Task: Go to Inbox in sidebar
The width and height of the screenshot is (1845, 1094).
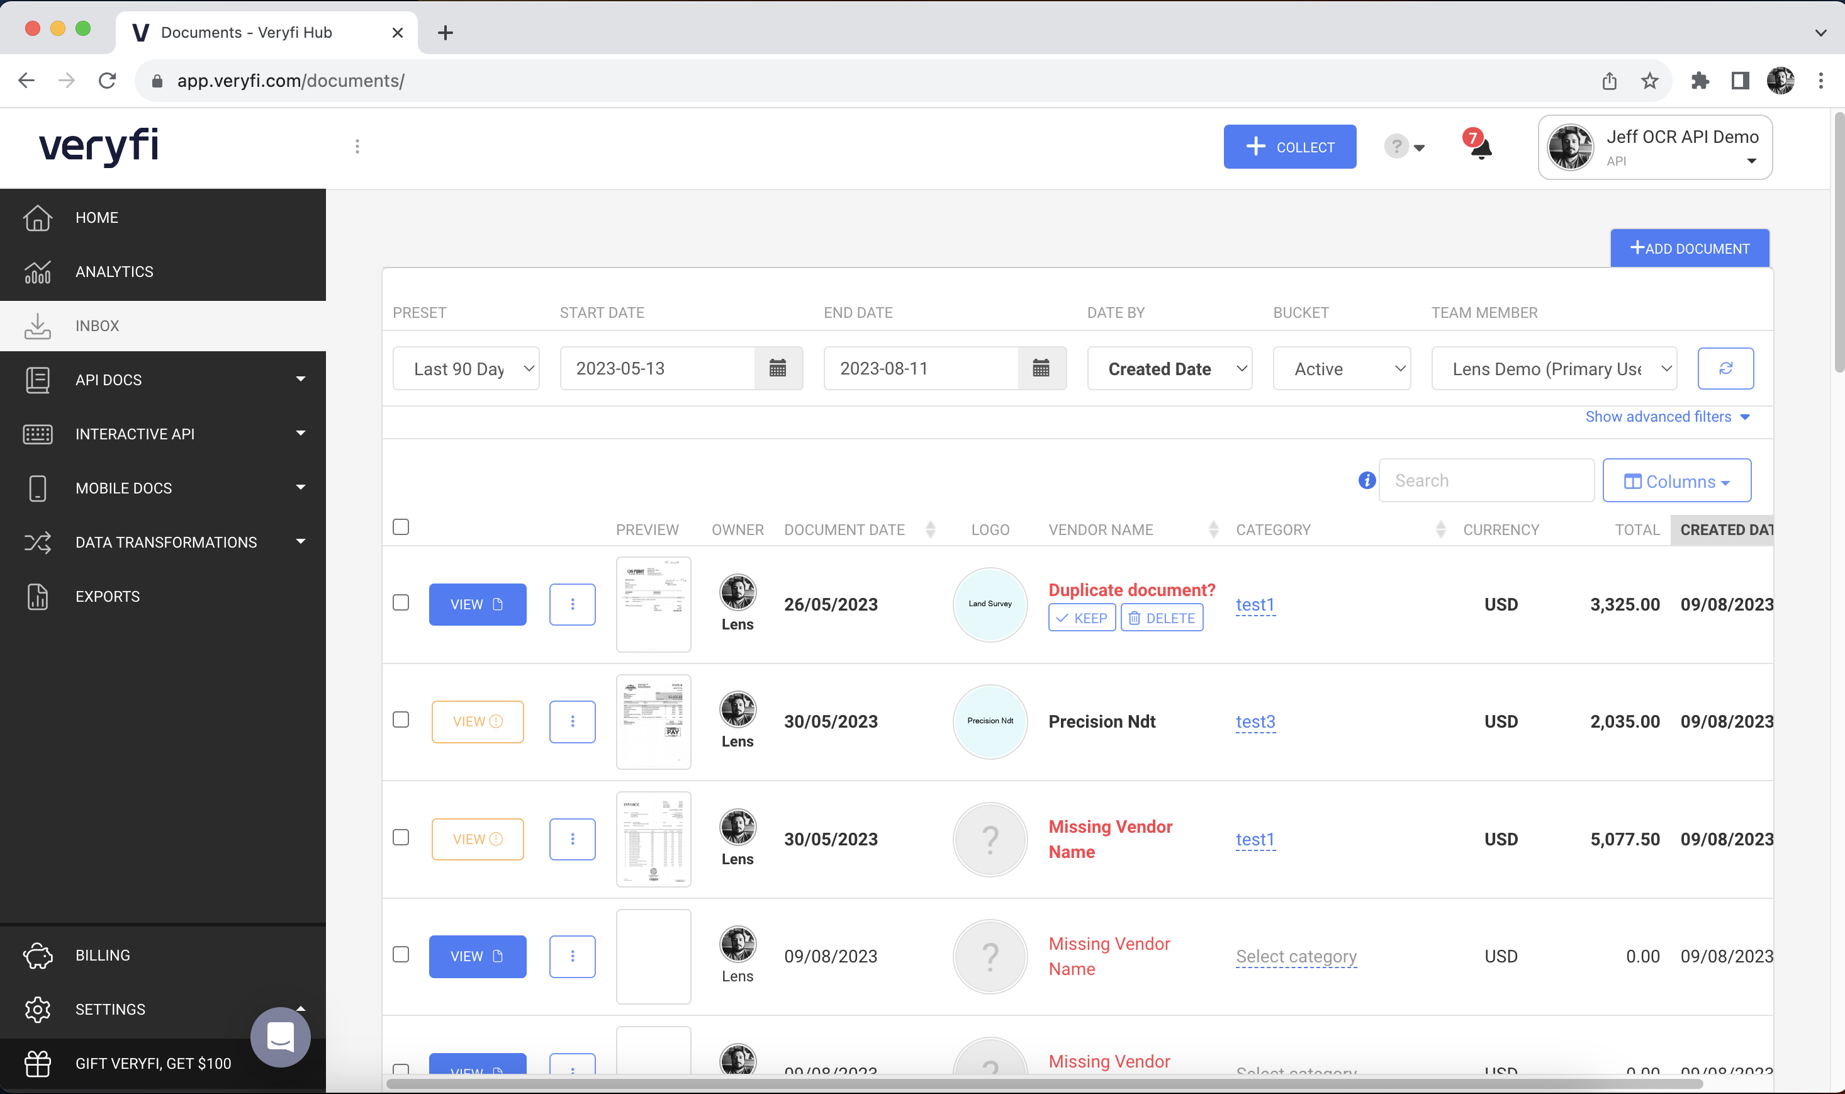Action: pos(163,326)
